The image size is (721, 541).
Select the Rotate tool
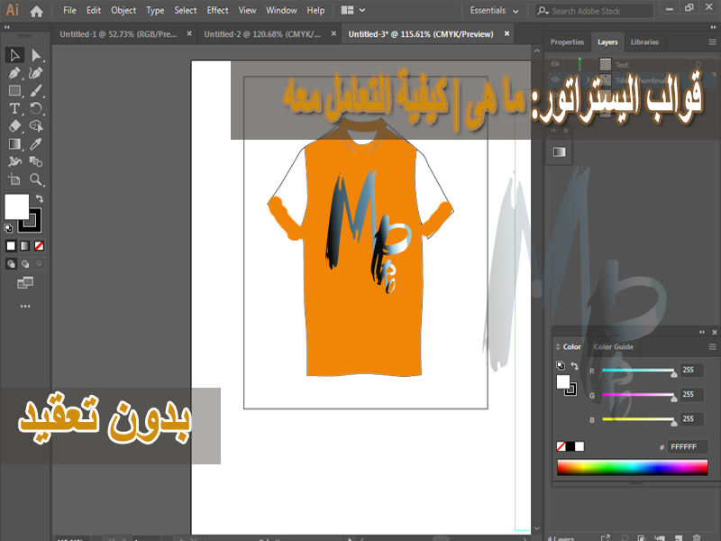click(x=36, y=108)
